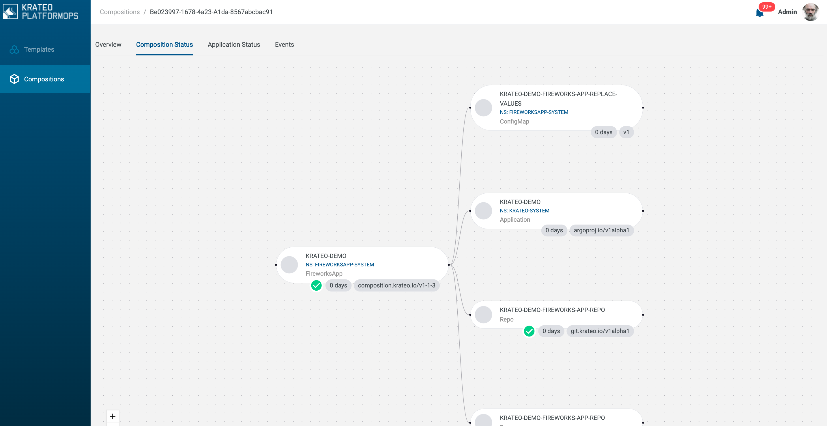Click 0 days tag on FireworksApp node
The height and width of the screenshot is (426, 827).
[x=338, y=285]
